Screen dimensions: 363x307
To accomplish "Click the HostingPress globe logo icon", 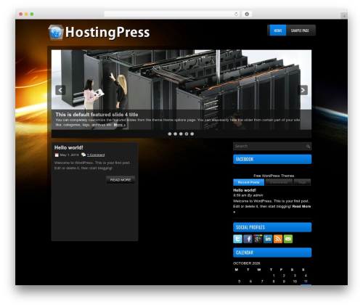I will tap(56, 33).
